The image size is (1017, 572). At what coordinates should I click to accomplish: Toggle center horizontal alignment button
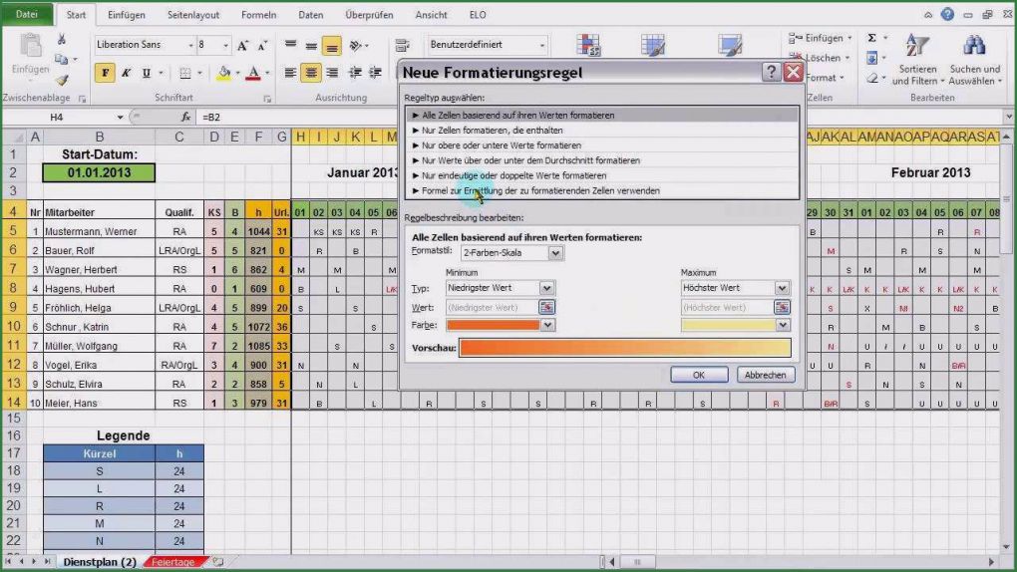(x=311, y=73)
